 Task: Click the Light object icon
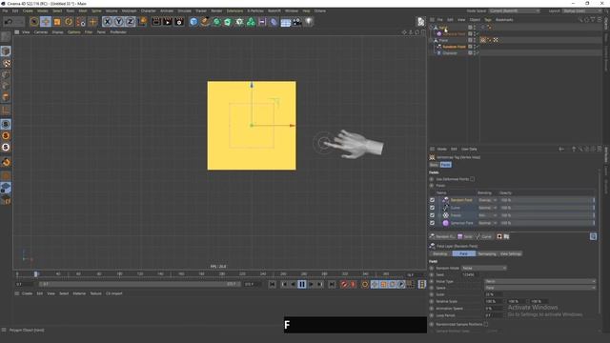point(309,22)
